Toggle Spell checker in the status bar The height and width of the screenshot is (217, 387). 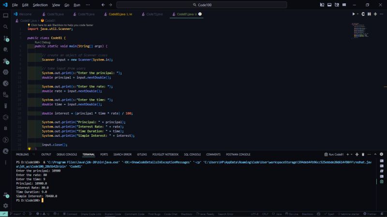pos(329,214)
